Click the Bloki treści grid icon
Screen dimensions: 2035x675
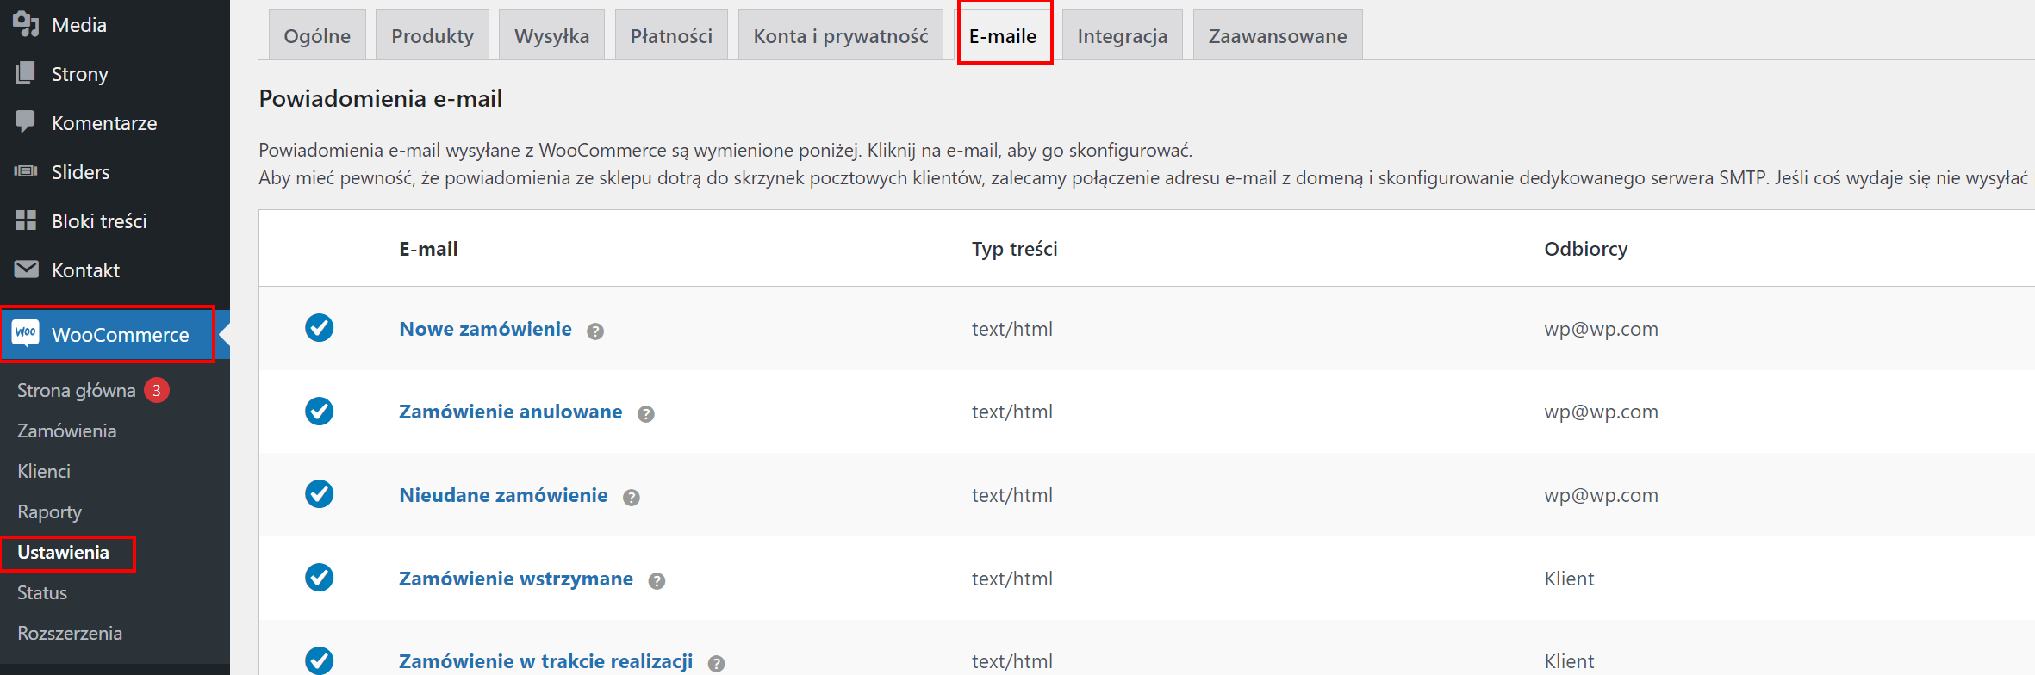pyautogui.click(x=26, y=220)
